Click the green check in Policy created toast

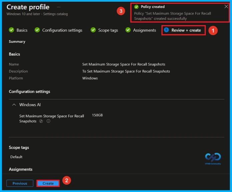coord(136,7)
